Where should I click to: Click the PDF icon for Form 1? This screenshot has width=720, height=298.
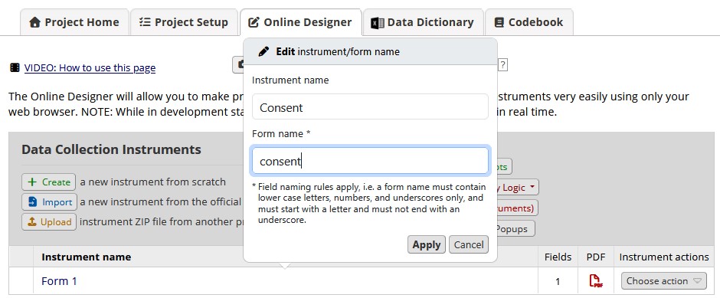596,281
